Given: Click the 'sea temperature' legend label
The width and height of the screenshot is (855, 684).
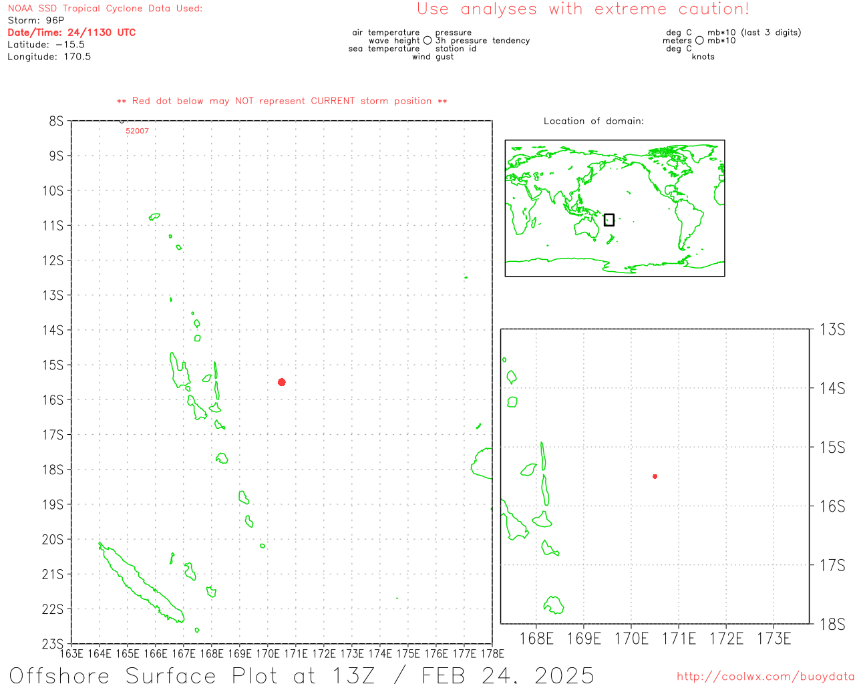Looking at the screenshot, I should pos(384,49).
